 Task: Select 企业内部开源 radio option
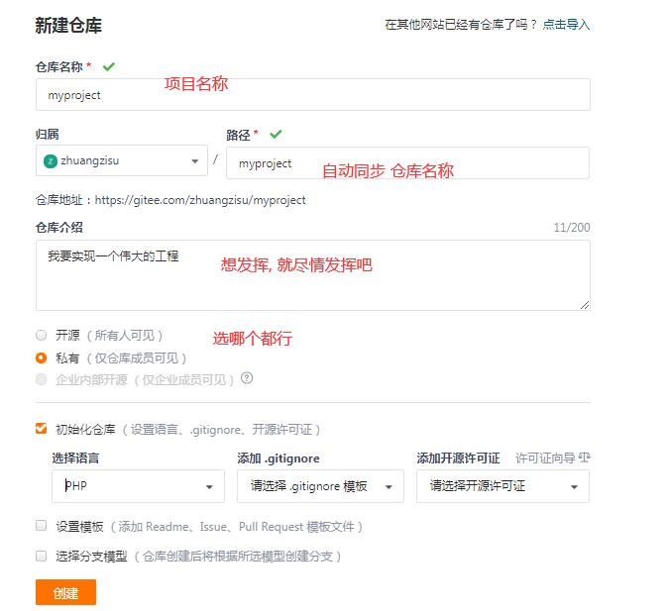[41, 379]
